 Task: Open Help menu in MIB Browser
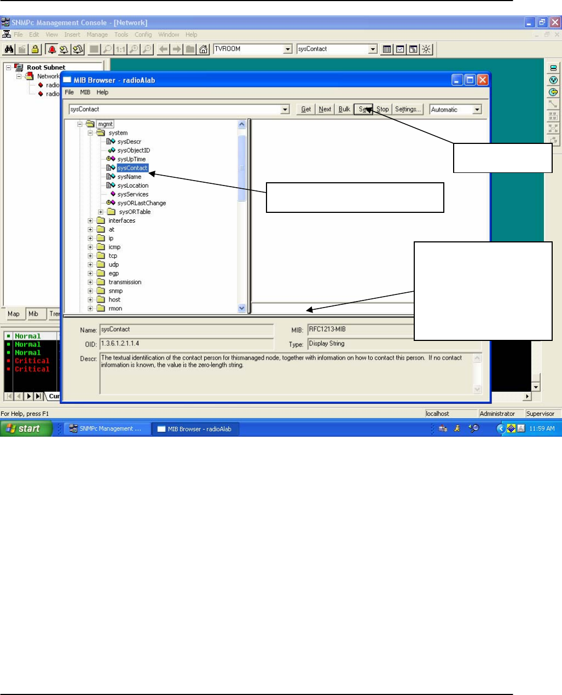(102, 92)
